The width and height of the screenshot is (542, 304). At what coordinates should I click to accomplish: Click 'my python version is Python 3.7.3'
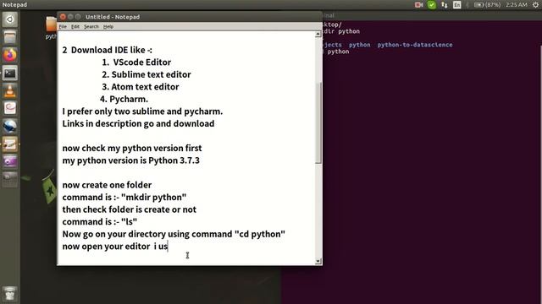pyautogui.click(x=130, y=160)
